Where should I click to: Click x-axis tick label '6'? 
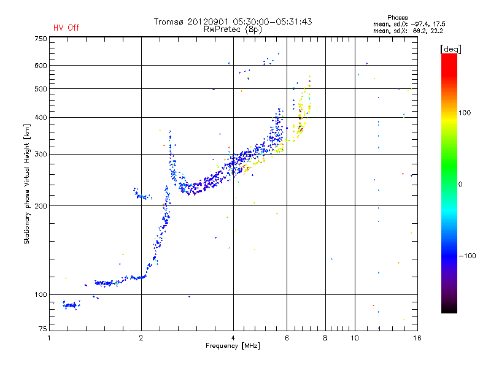pos(287,338)
